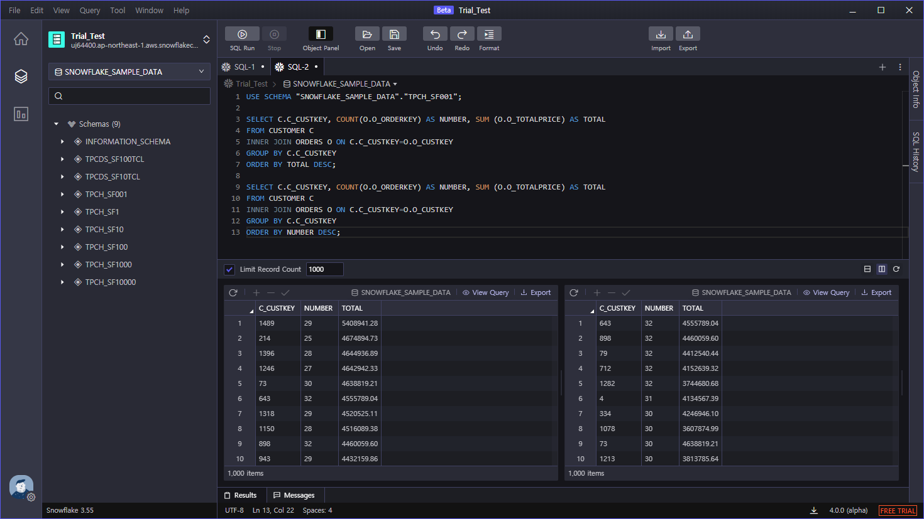Refresh the left result grid
Screen dimensions: 924x519
pos(233,292)
